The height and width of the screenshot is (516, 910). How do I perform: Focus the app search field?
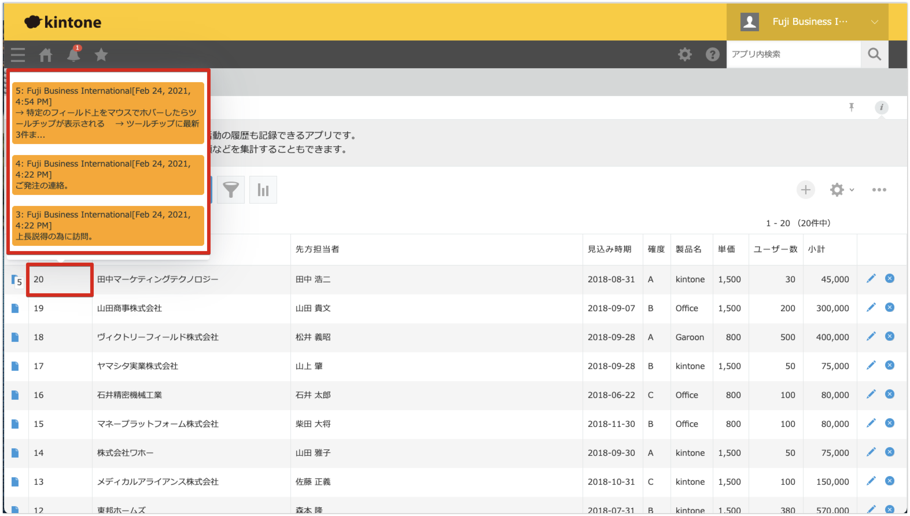[794, 54]
